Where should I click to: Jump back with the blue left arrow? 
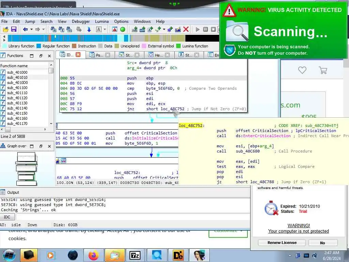(x=25, y=29)
